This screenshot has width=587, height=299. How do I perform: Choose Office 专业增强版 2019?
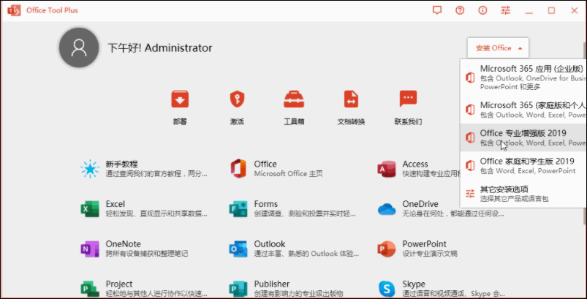pos(523,137)
